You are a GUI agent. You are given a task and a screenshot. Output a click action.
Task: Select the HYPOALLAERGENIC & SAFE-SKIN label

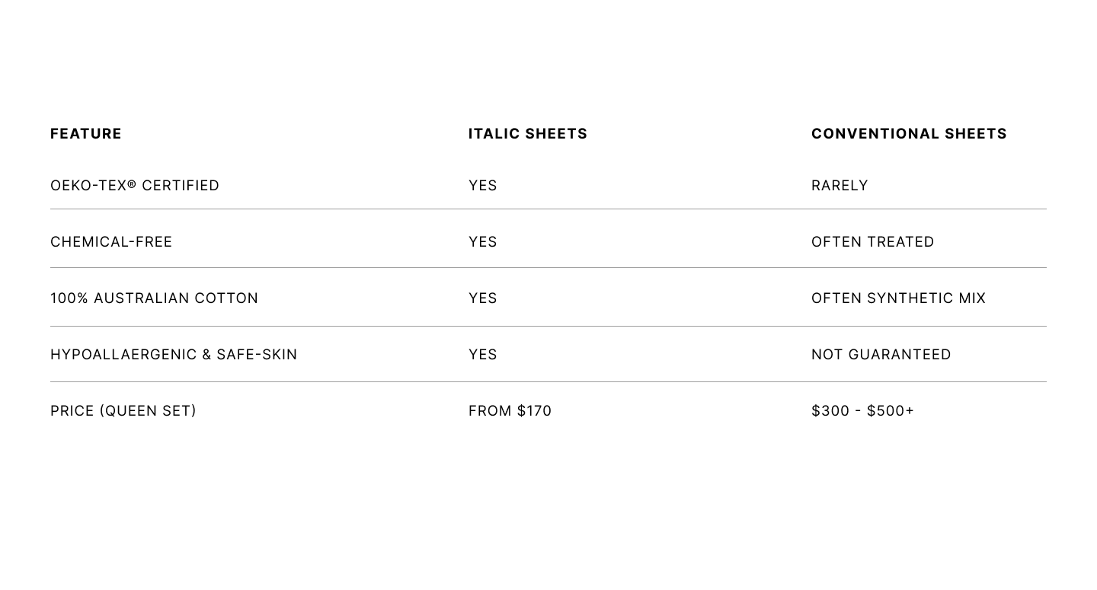pyautogui.click(x=174, y=355)
